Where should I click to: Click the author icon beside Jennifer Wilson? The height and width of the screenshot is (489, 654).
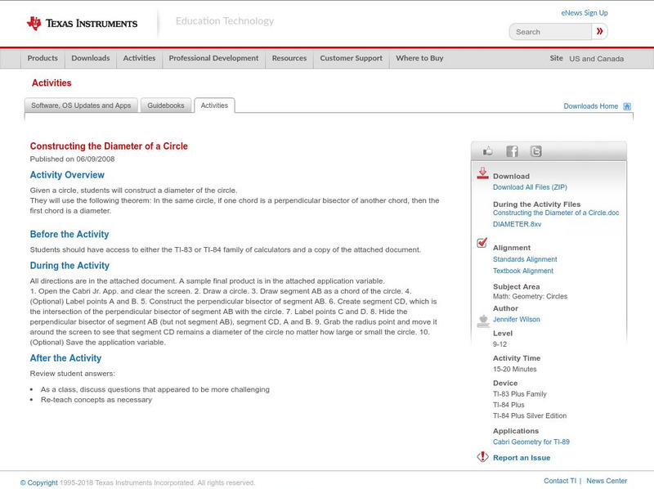pyautogui.click(x=483, y=321)
